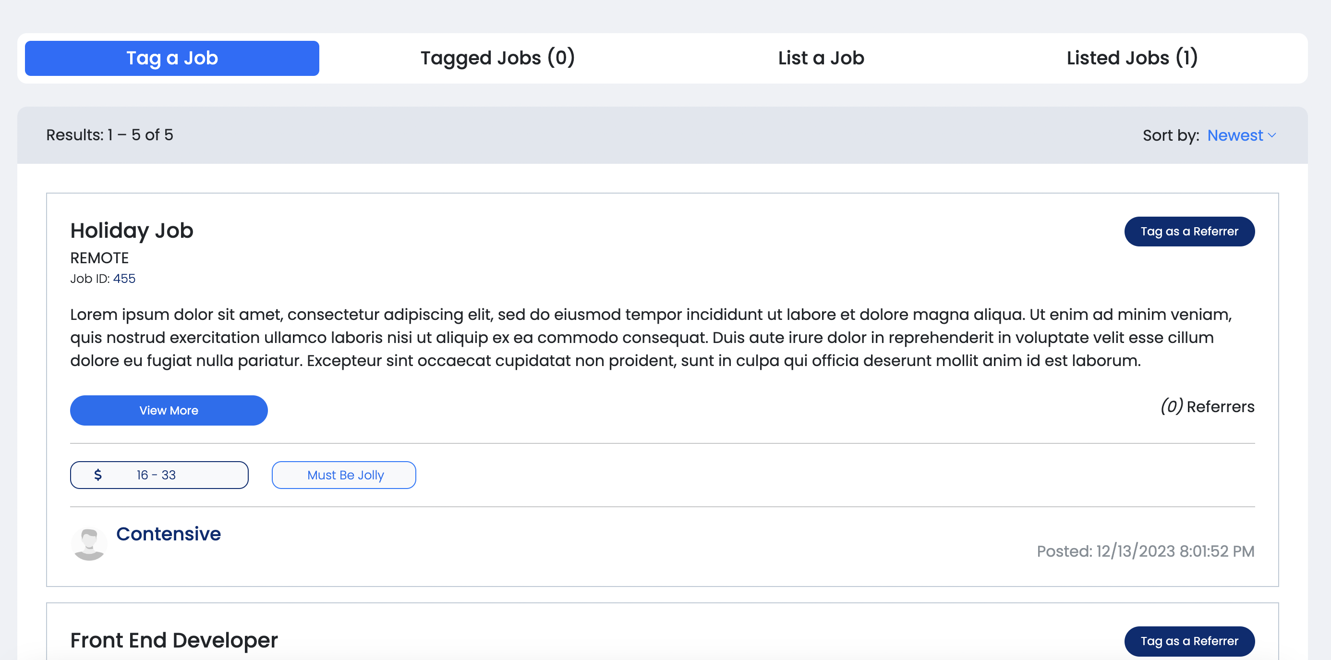The height and width of the screenshot is (660, 1331).
Task: Open the Holiday Job title
Action: [132, 231]
